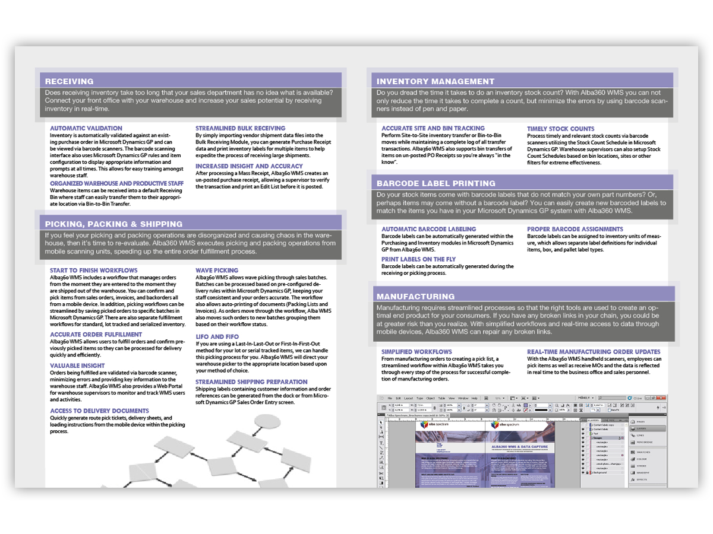Select the Pencil tool in toolbox
Image resolution: width=713 pixels, height=534 pixels.
coord(381,457)
